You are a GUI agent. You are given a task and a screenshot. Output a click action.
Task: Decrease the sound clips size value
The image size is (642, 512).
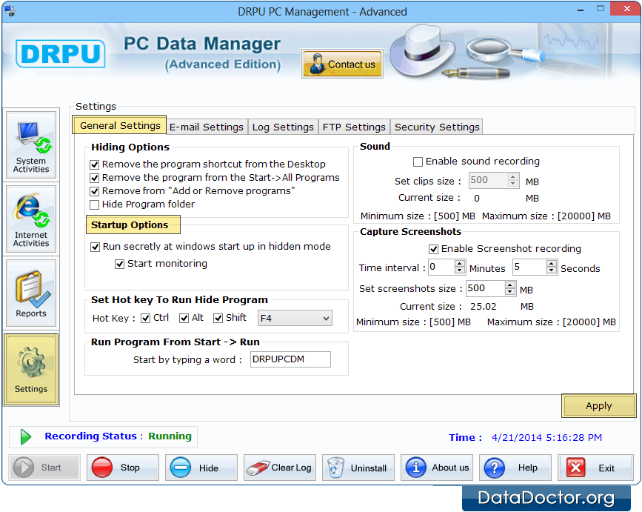pos(513,184)
